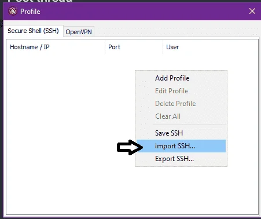Select Import SSH... in the context menu
261x219 pixels.
pyautogui.click(x=181, y=146)
